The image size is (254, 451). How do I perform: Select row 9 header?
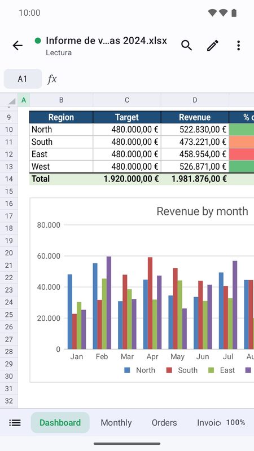[x=8, y=117]
